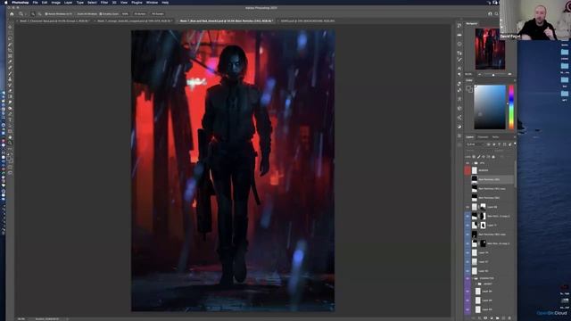The width and height of the screenshot is (571, 321).
Task: Collapse the nested subgroup under the purple group
Action: [476, 284]
